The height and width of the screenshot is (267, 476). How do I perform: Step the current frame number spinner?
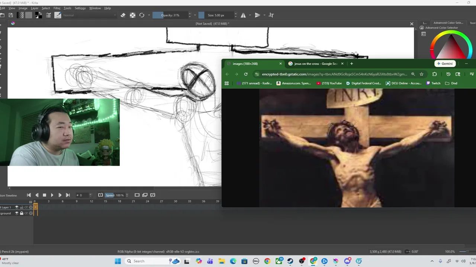91,195
